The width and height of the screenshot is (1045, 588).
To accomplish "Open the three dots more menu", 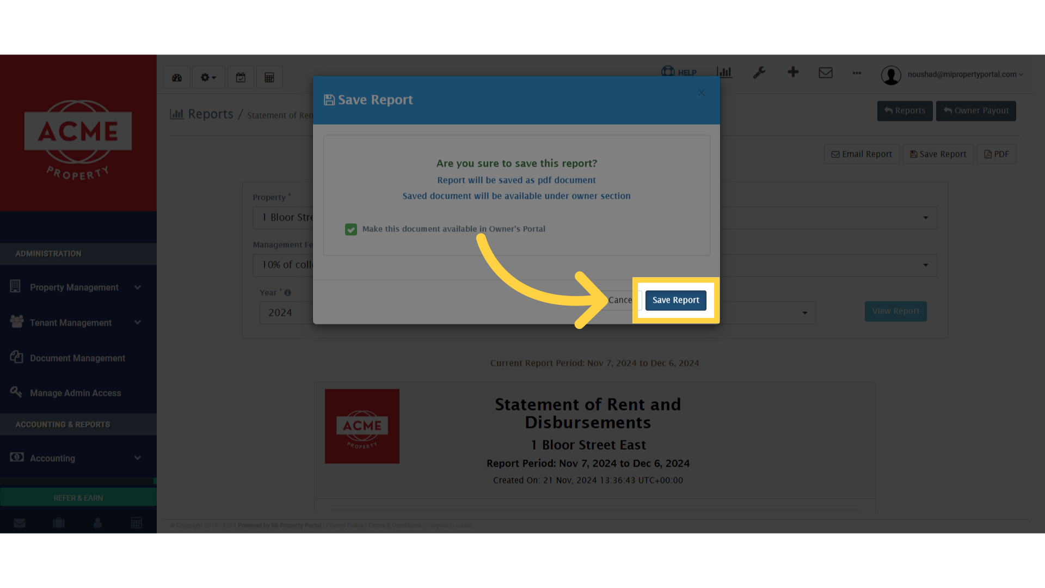I will click(x=857, y=72).
